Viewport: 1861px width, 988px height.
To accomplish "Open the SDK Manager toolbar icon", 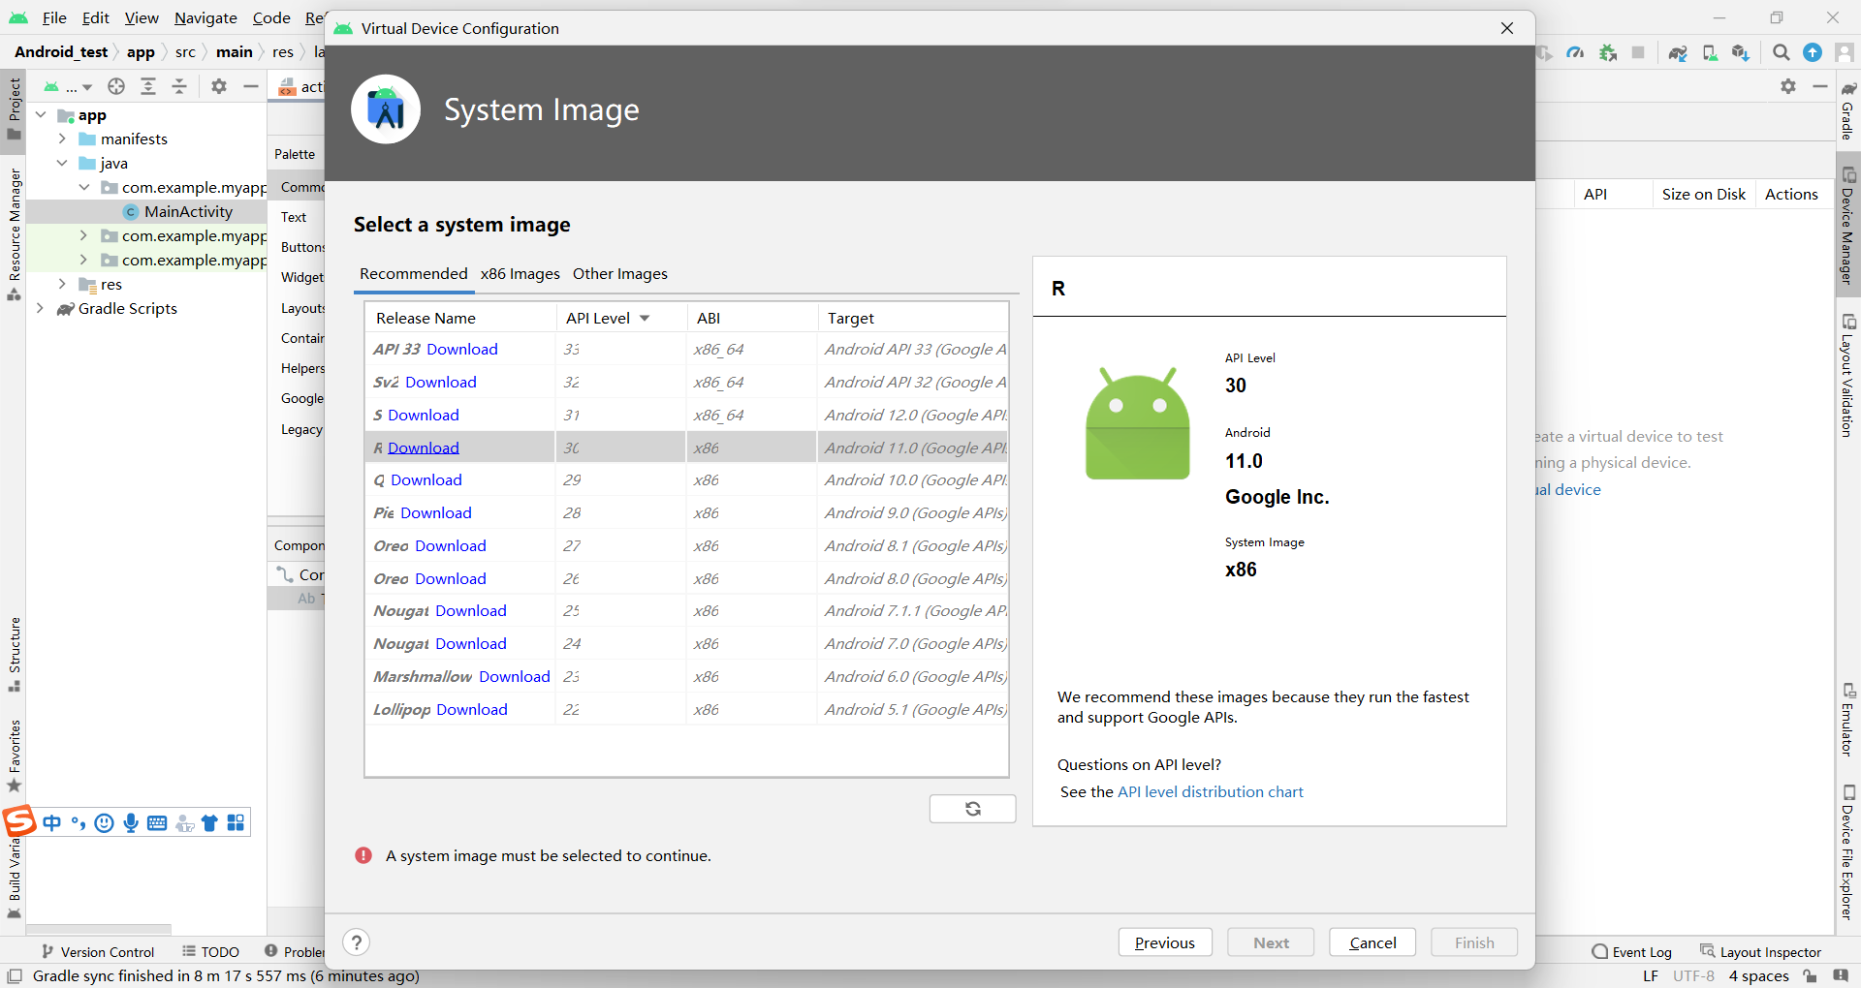I will pos(1742,52).
